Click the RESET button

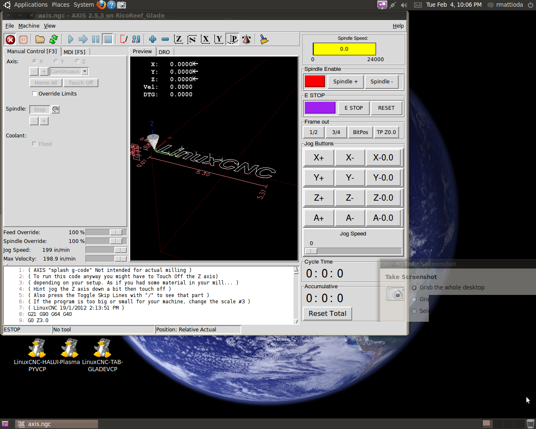click(386, 108)
